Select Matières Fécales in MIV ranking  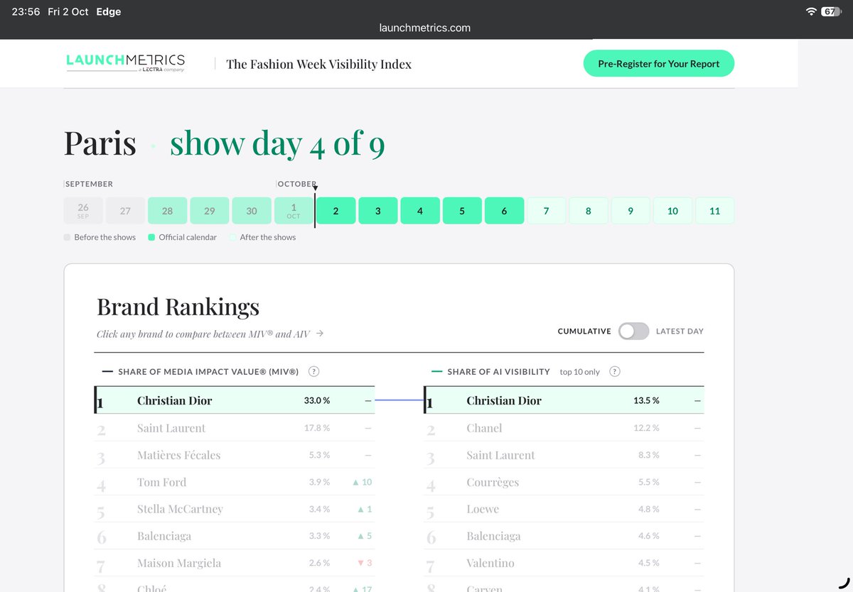click(235, 455)
